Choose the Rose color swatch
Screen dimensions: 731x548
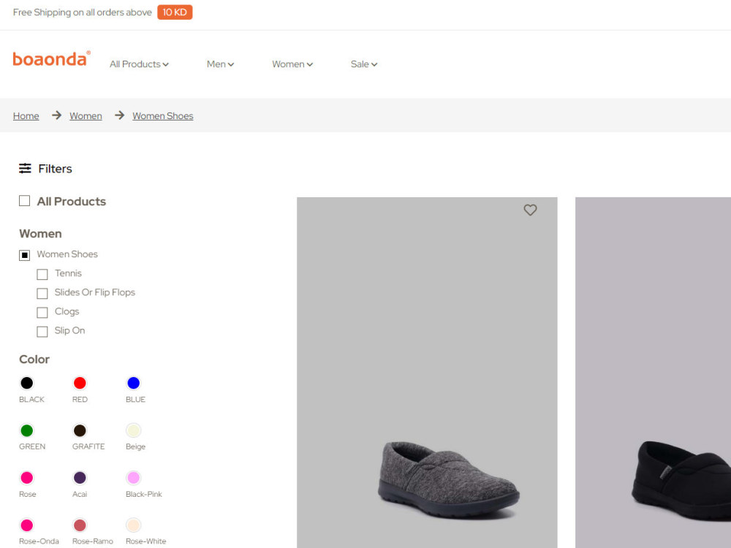pyautogui.click(x=26, y=478)
